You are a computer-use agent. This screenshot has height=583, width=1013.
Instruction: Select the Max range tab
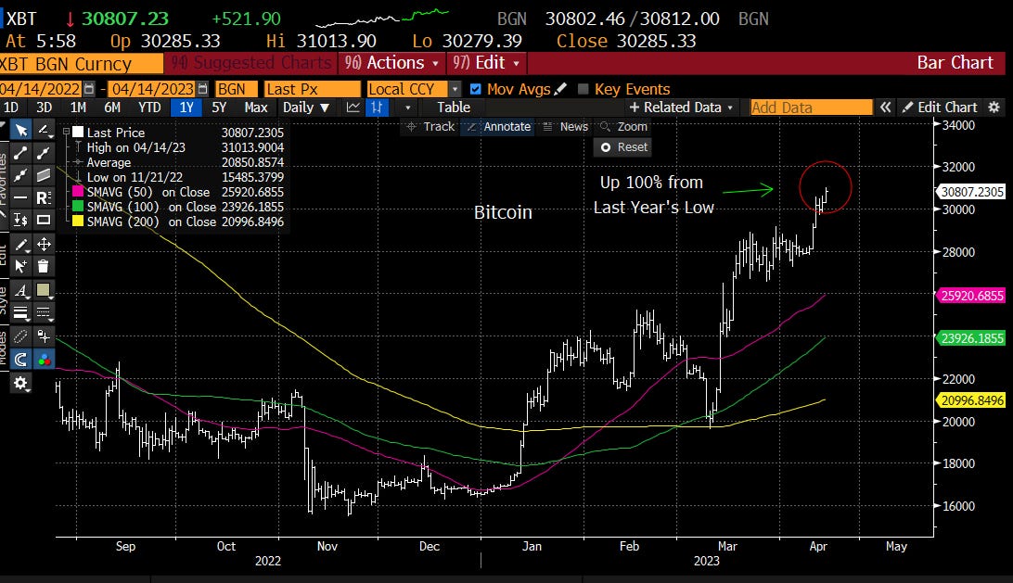pyautogui.click(x=256, y=108)
